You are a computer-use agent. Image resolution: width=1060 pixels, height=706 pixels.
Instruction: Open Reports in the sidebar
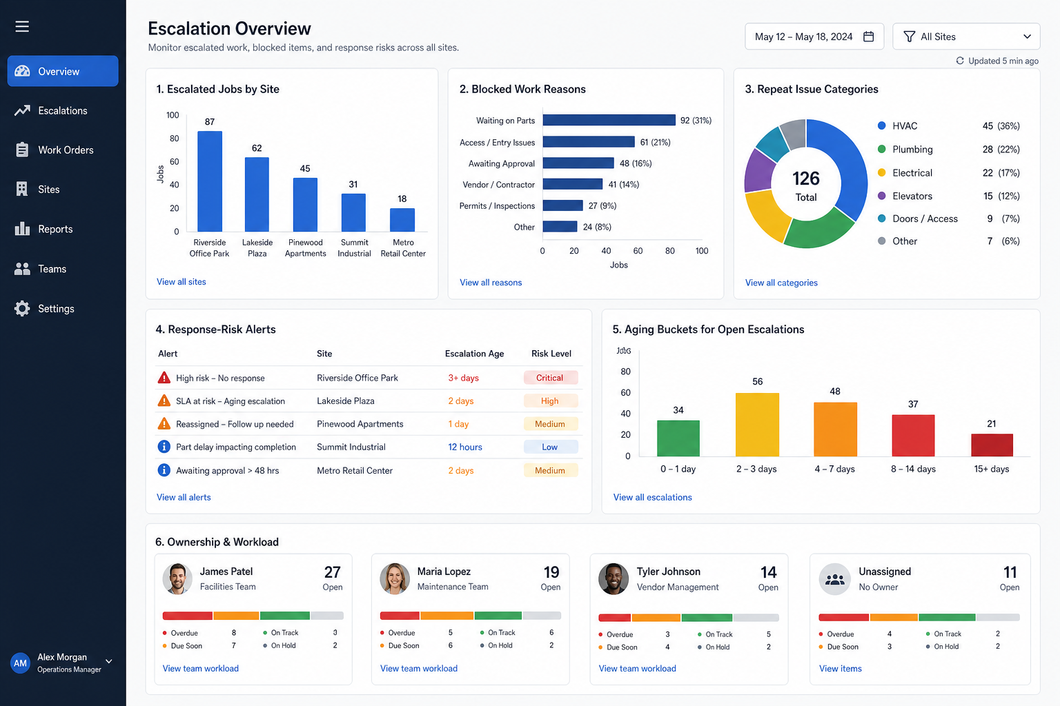63,229
